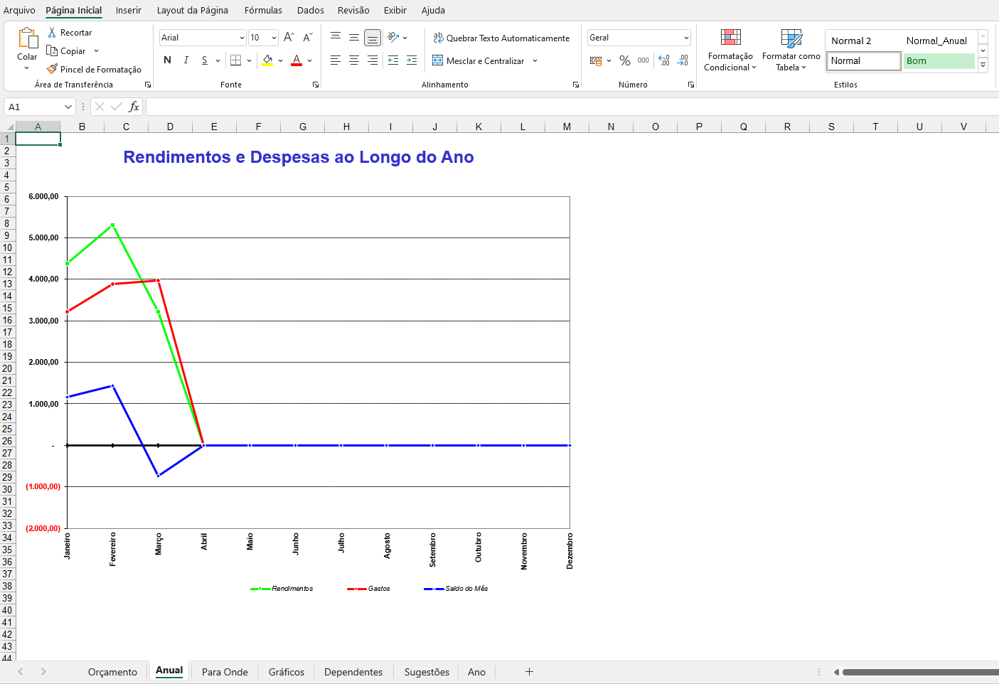Click the insert function fx icon
The image size is (999, 684).
click(134, 107)
